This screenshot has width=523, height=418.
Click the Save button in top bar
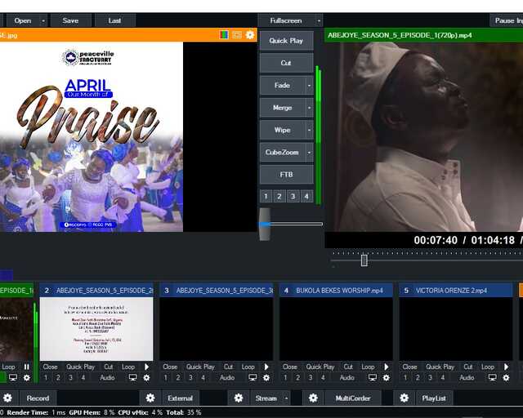[70, 20]
